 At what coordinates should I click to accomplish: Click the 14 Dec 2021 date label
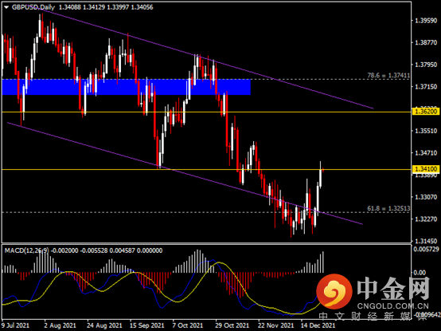[x=318, y=325]
